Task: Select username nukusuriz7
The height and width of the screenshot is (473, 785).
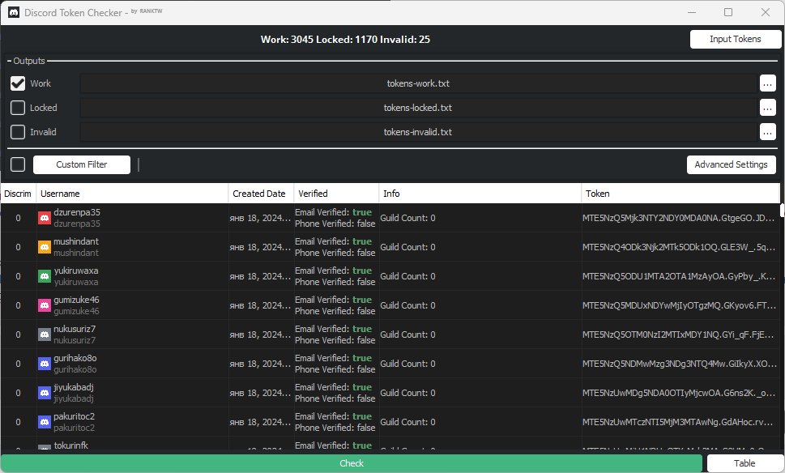Action: coord(75,329)
